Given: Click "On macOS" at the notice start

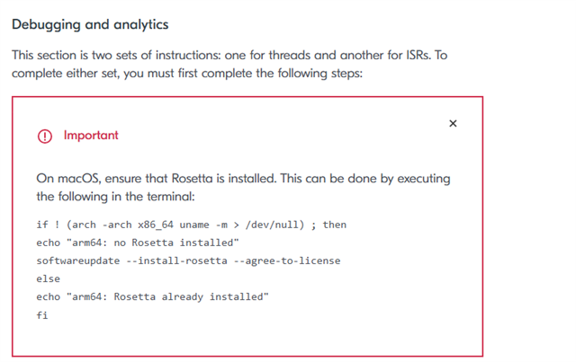Looking at the screenshot, I should coord(68,179).
